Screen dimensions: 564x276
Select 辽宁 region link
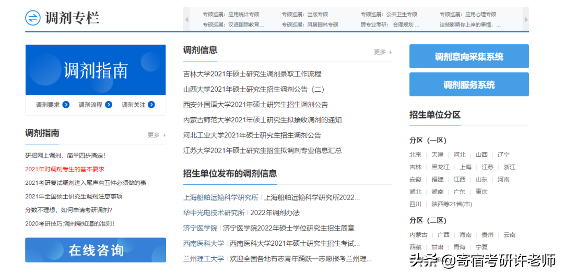tap(503, 155)
